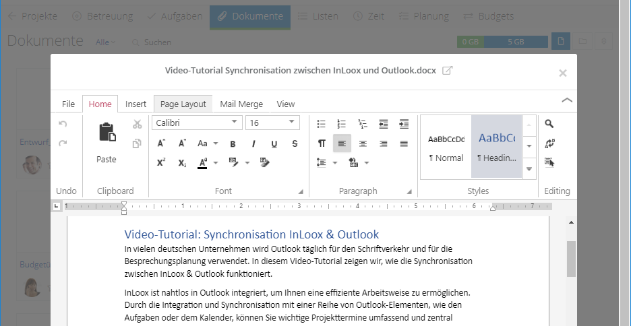Insert a numbered list

pos(341,124)
